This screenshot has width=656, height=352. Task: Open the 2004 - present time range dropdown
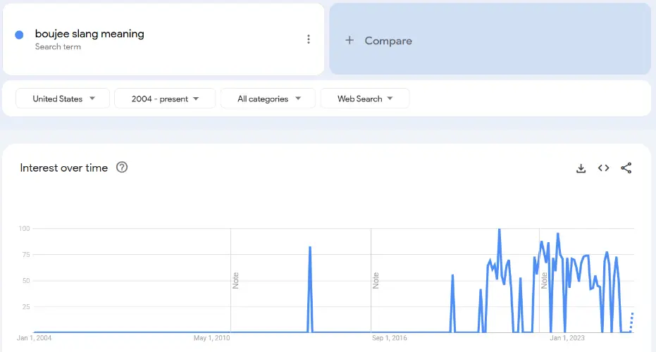[x=165, y=99]
